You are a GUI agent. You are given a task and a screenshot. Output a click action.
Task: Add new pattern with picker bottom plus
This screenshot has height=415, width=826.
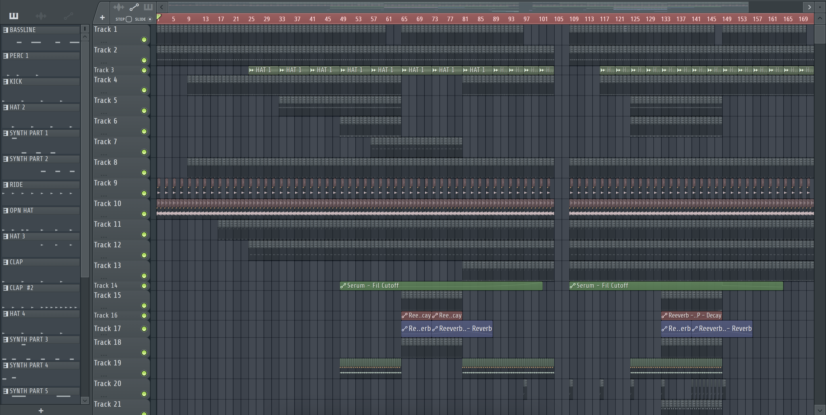pos(41,410)
